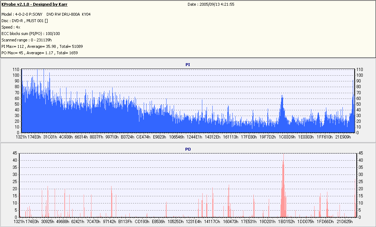
Task: Click the '31C01h' label on PI axis
Action: coord(50,137)
